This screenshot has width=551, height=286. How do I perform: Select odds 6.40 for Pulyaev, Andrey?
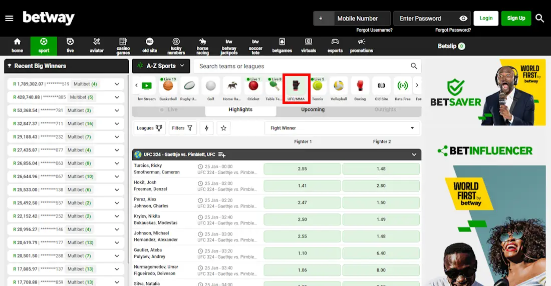(x=381, y=253)
